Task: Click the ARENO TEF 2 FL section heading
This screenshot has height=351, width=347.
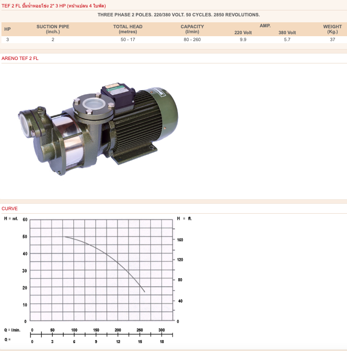Action: coord(20,58)
